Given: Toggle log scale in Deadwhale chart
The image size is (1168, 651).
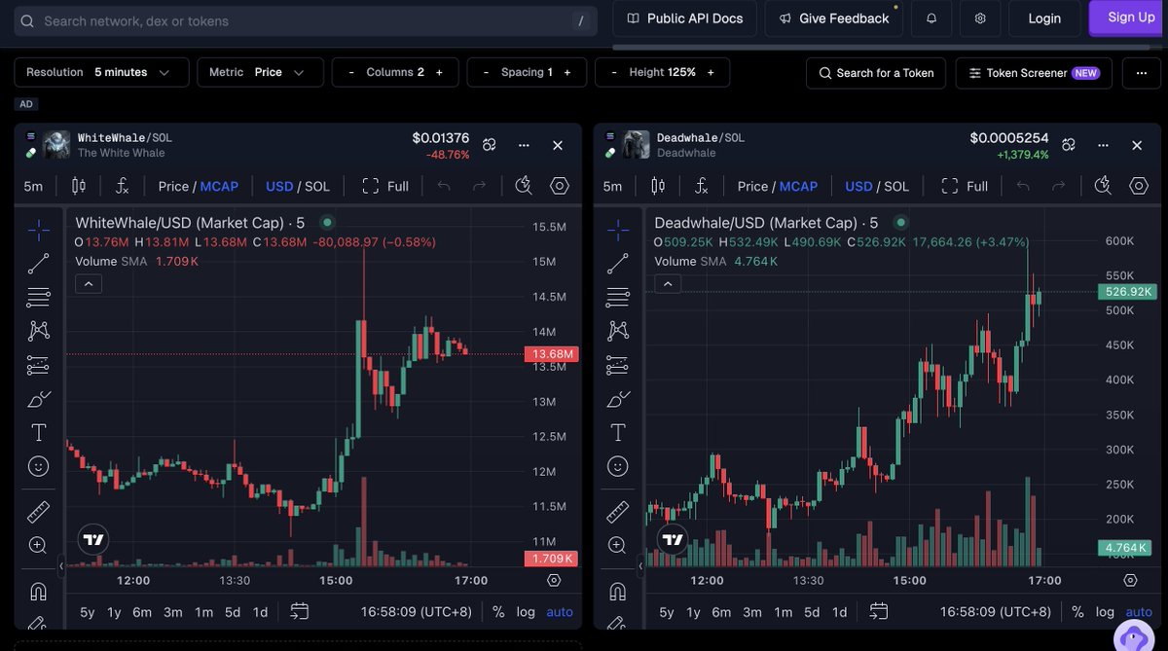Looking at the screenshot, I should (1105, 612).
